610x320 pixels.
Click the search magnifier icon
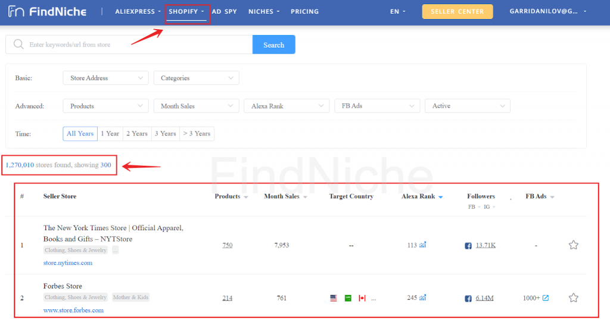click(x=18, y=44)
